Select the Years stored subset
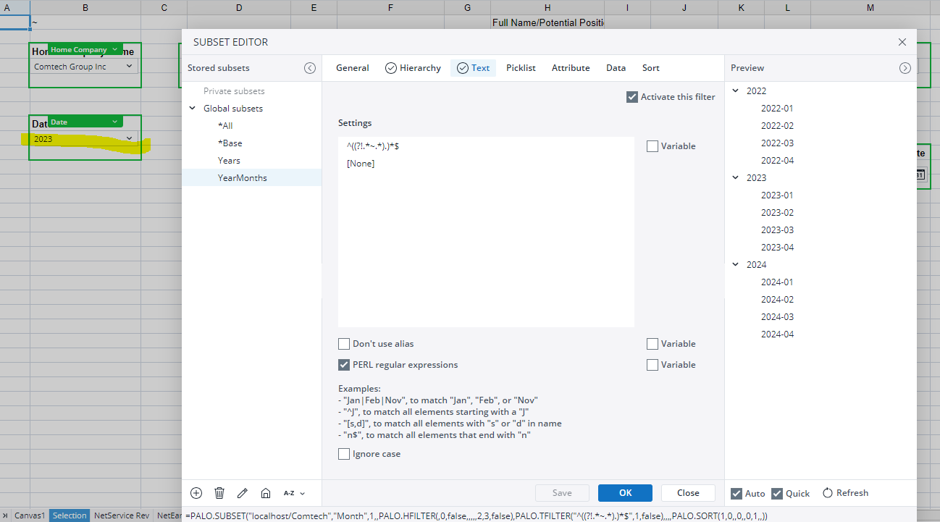Viewport: 940px width, 522px height. coord(229,161)
